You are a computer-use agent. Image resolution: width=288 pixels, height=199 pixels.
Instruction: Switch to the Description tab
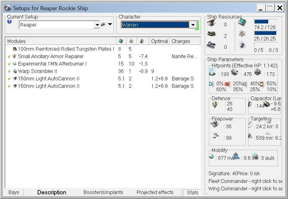52,193
